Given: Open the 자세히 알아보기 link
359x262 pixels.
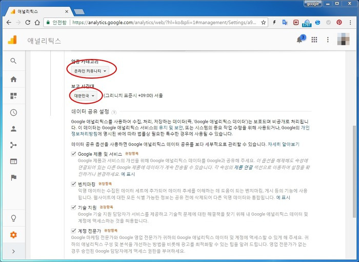Looking at the screenshot, I should [x=284, y=144].
